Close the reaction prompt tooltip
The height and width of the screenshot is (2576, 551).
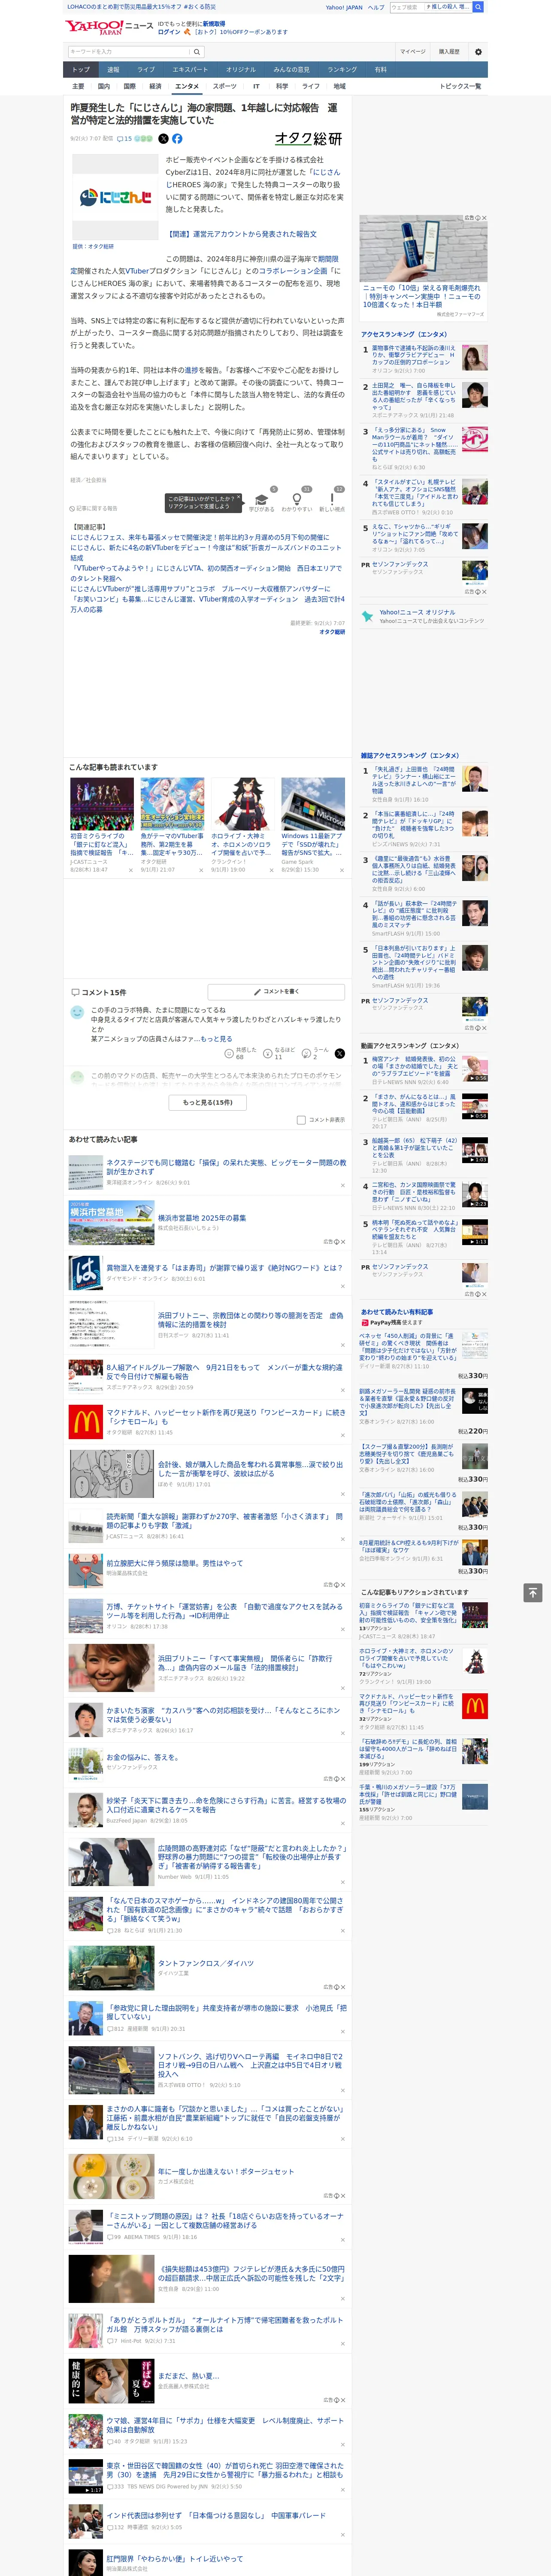tap(238, 498)
